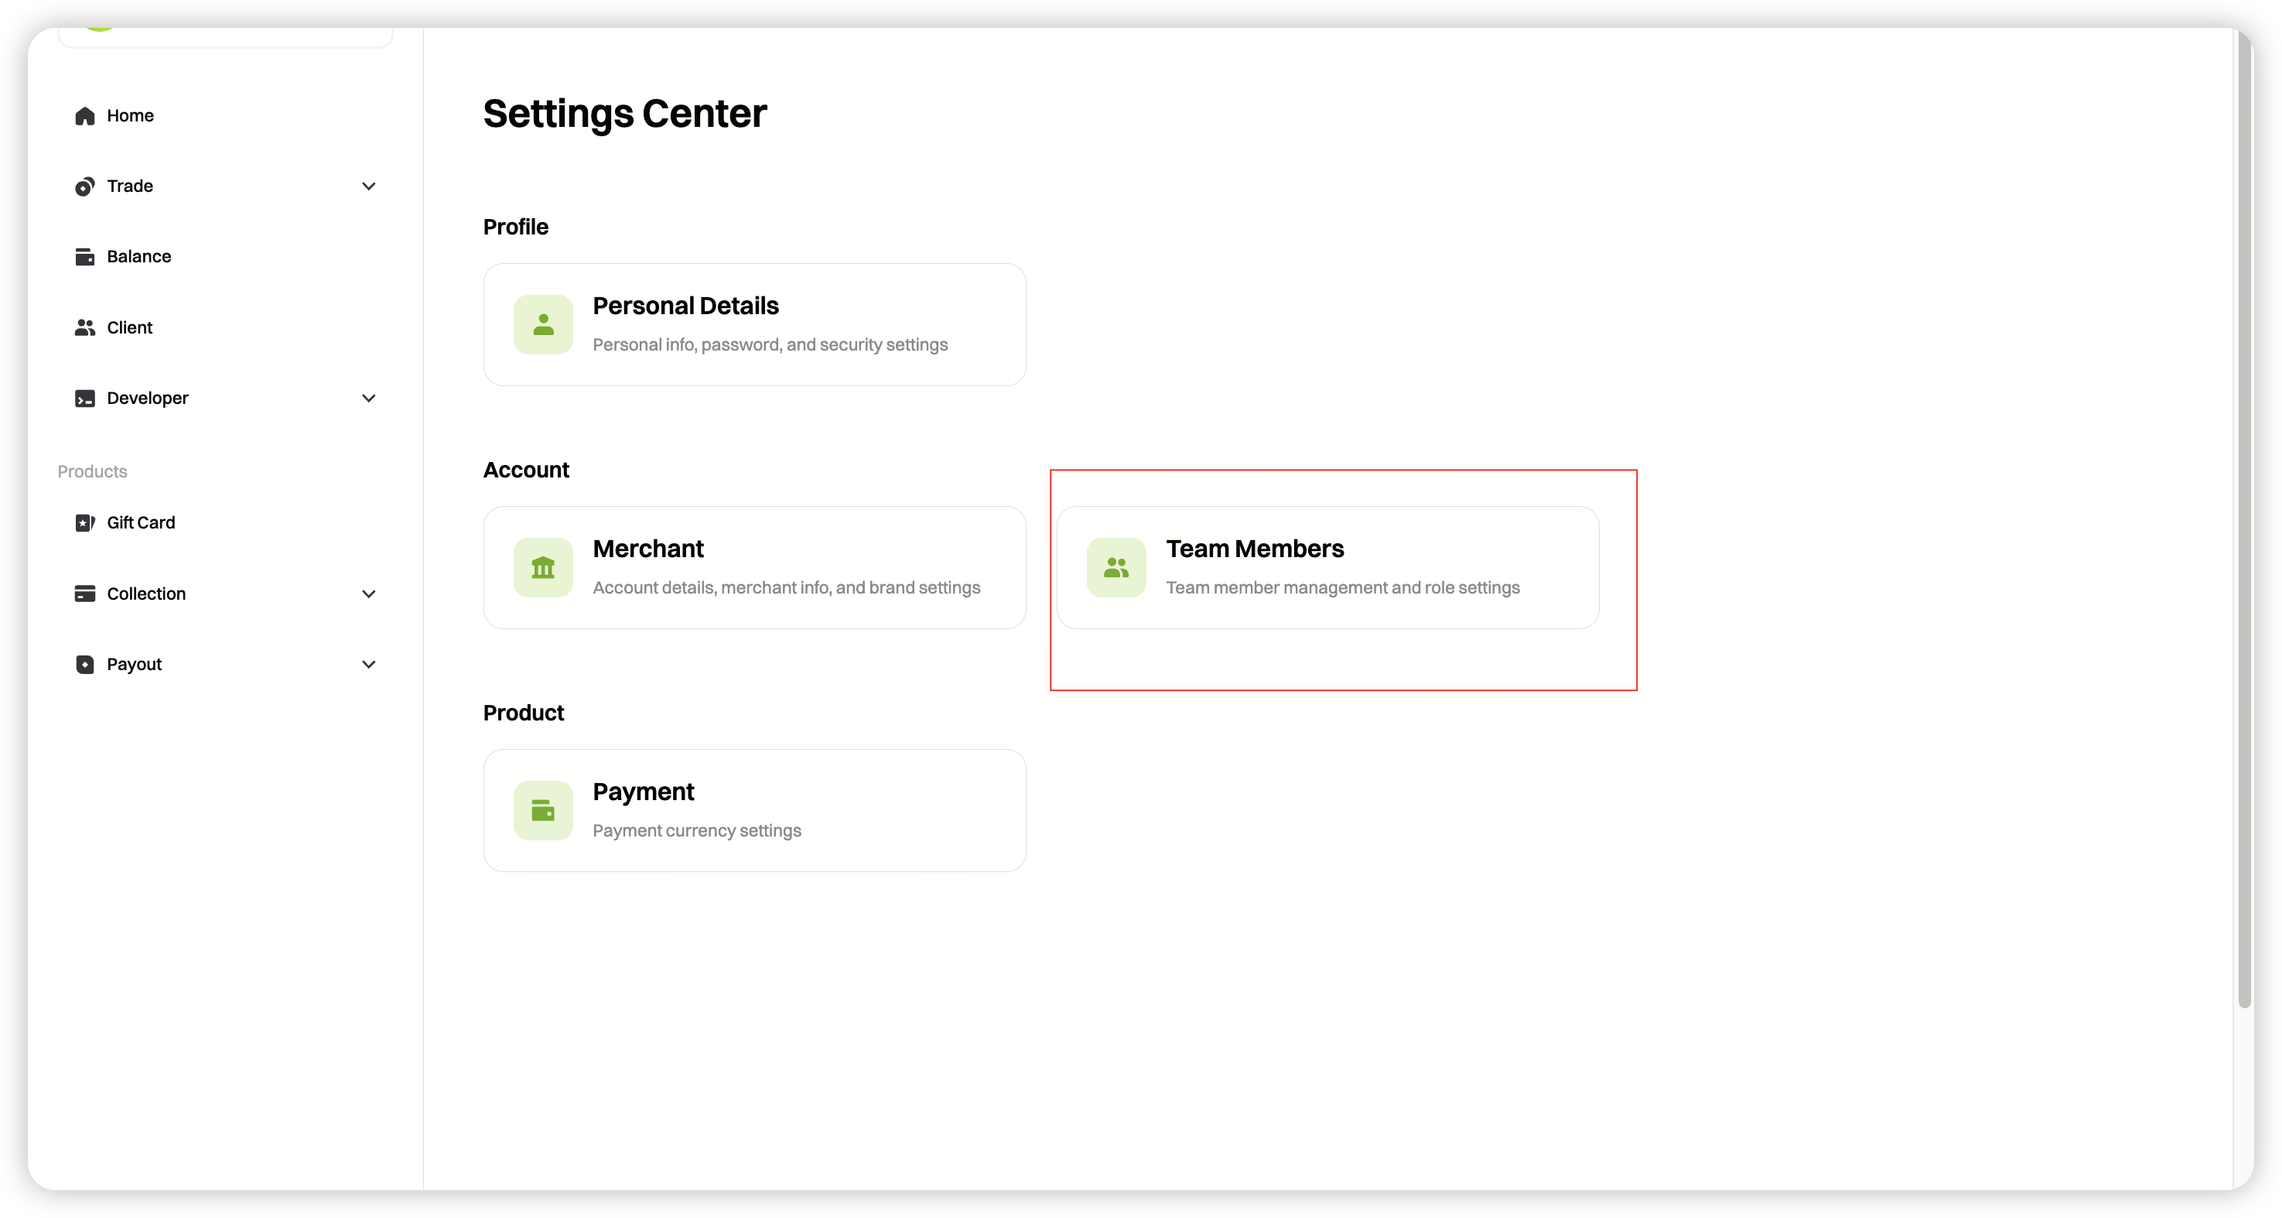Open Personal Details settings card
Image resolution: width=2282 pixels, height=1218 pixels.
pos(755,324)
